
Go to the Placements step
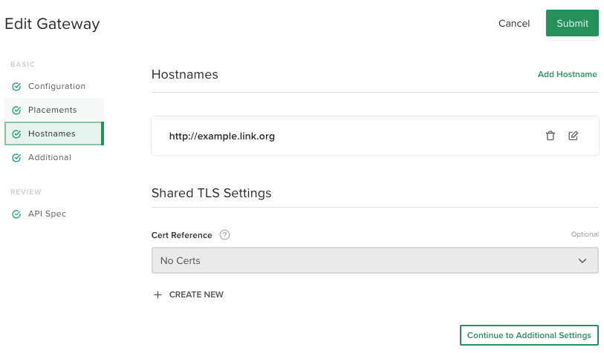(x=54, y=110)
